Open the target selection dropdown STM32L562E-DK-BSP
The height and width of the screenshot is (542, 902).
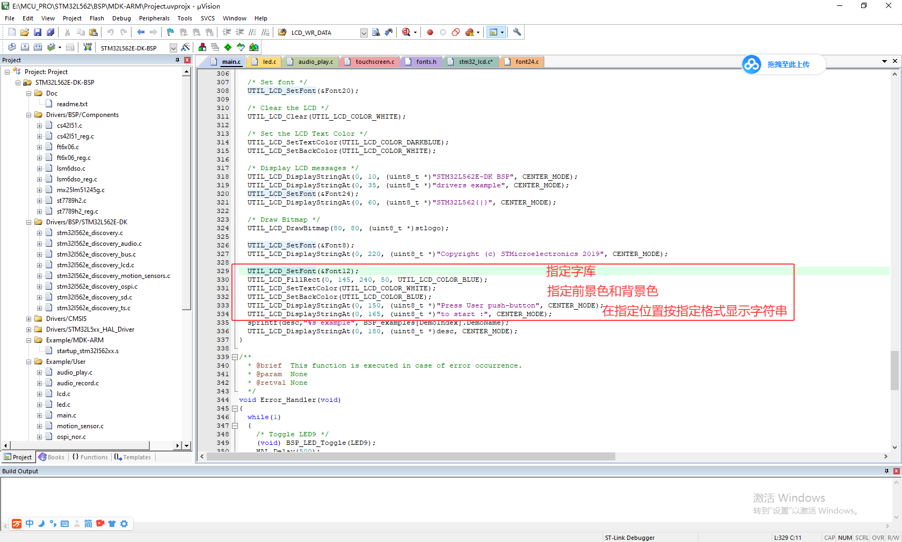173,48
